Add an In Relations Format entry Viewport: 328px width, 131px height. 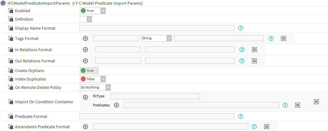85,50
